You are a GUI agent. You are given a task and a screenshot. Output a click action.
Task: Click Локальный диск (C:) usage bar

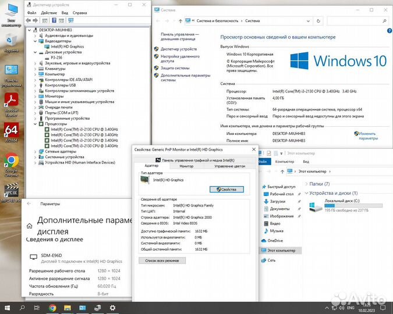[353, 206]
